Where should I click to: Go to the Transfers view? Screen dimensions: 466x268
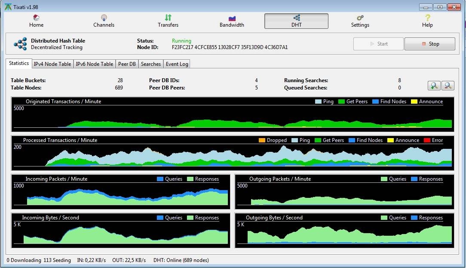coord(168,21)
